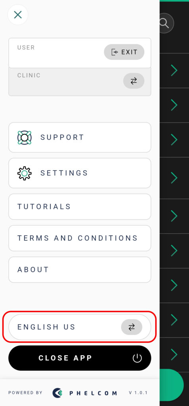Select the English US language field
Viewport: 189px width, 406px height.
point(80,327)
